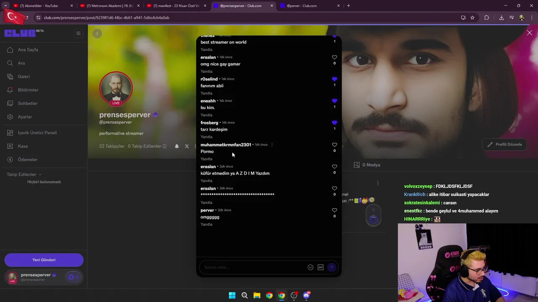Open Discord from the taskbar
The height and width of the screenshot is (302, 538).
click(306, 295)
